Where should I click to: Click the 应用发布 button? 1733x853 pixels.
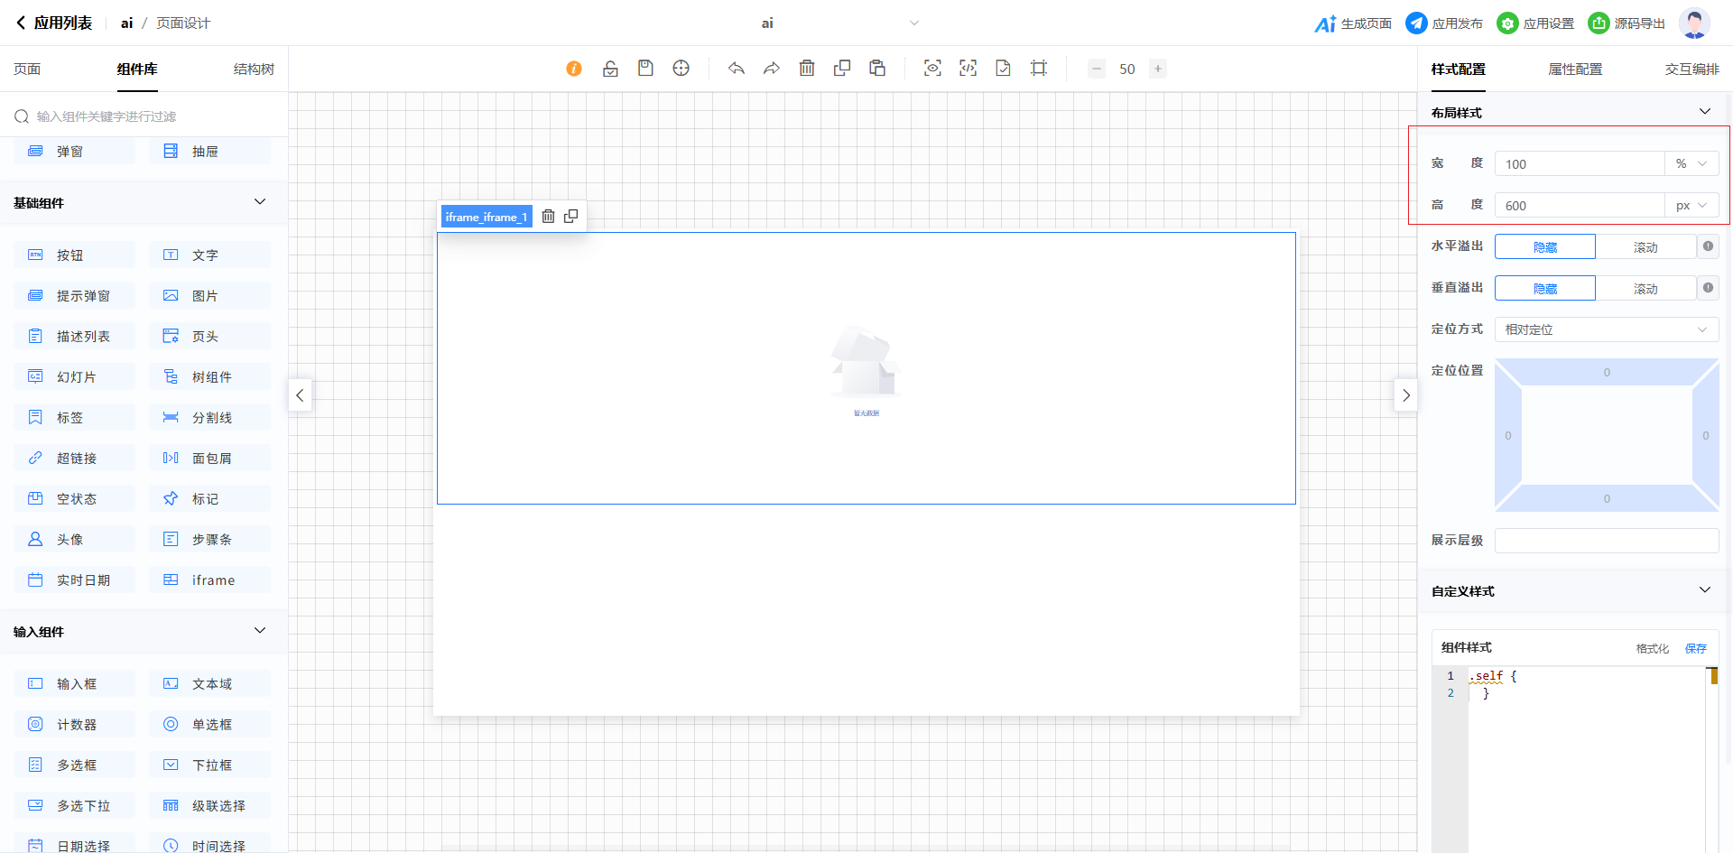[x=1444, y=23]
